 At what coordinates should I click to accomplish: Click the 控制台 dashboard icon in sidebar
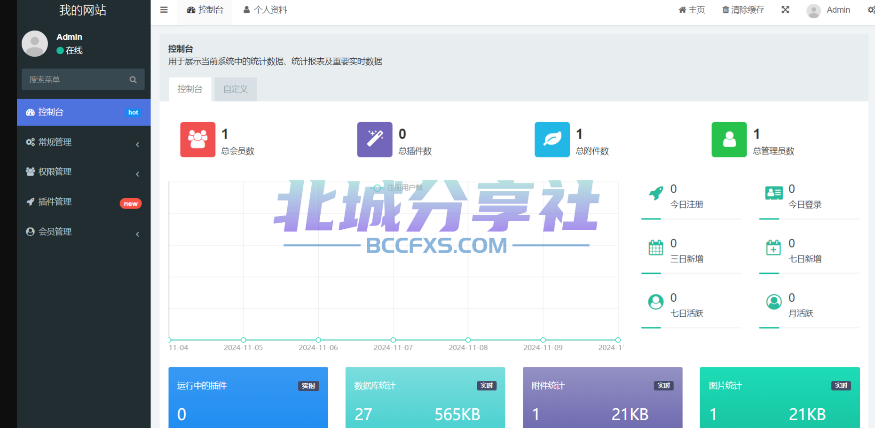pyautogui.click(x=30, y=112)
